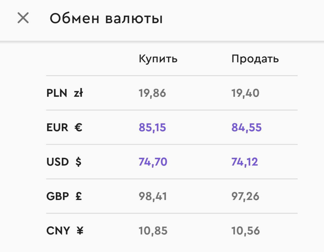
Task: Click the Купить column header
Action: click(158, 59)
